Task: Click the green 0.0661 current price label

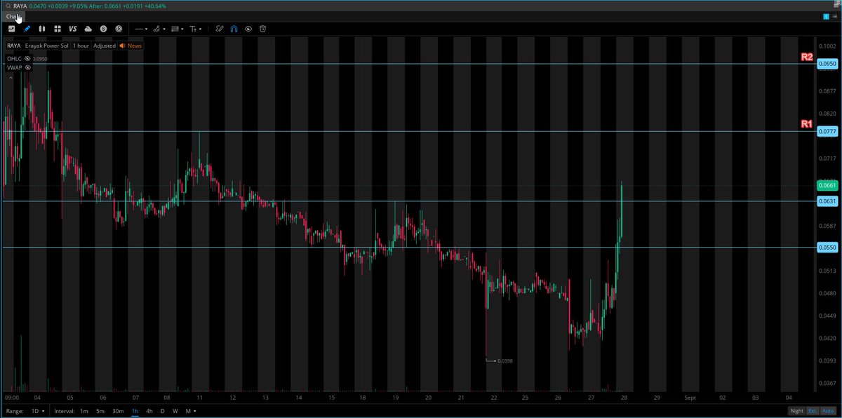Action: 829,186
